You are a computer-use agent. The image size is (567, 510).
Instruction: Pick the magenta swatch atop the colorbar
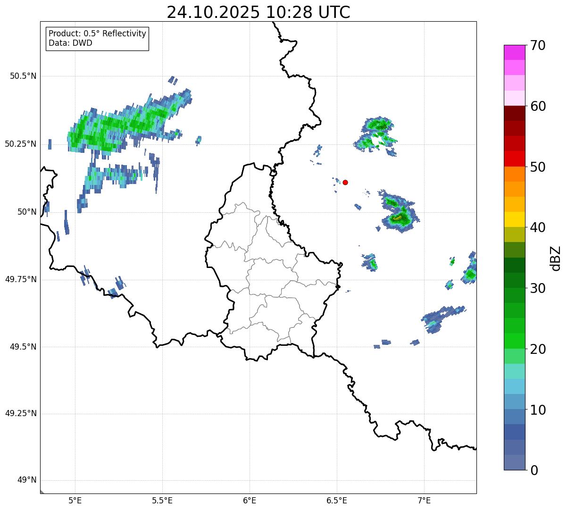click(514, 52)
